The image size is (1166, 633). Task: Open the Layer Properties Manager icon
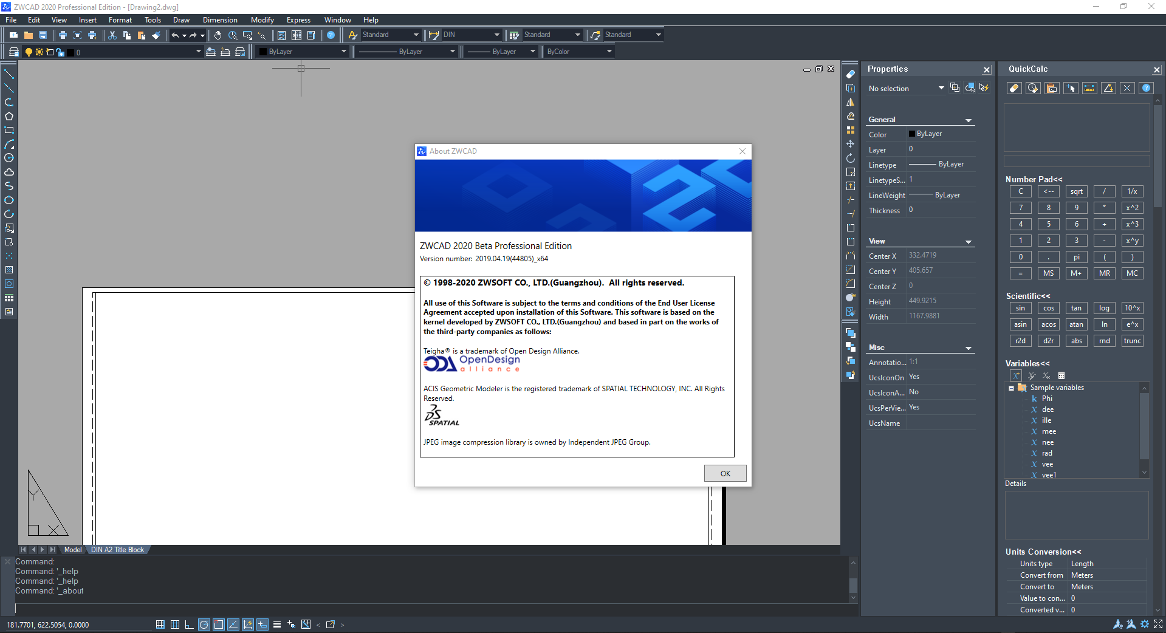pyautogui.click(x=13, y=52)
